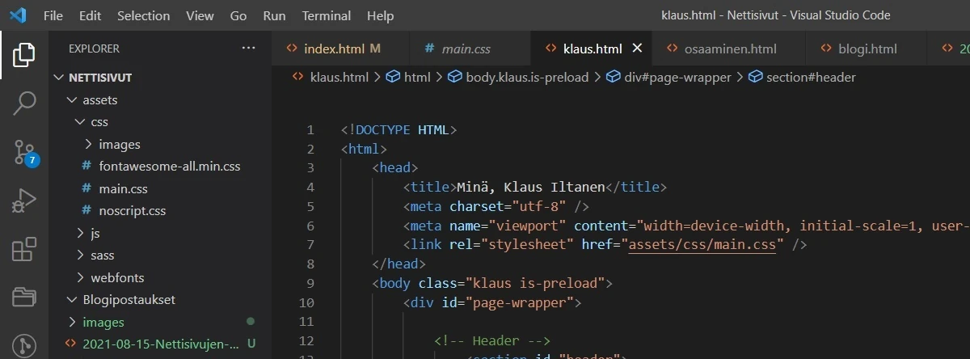Expand the sass folder
This screenshot has height=359, width=970.
click(102, 256)
